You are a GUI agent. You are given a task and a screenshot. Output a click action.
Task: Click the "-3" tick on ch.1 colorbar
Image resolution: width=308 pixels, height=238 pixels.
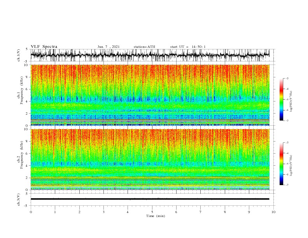(x=287, y=78)
